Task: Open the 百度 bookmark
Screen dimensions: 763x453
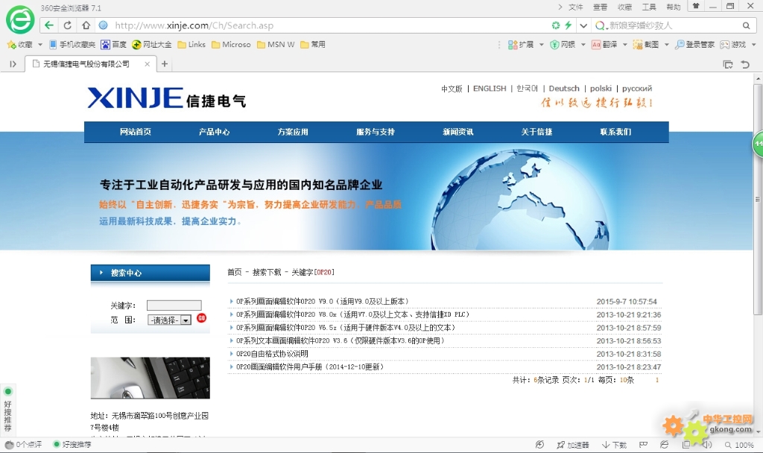Action: point(113,44)
